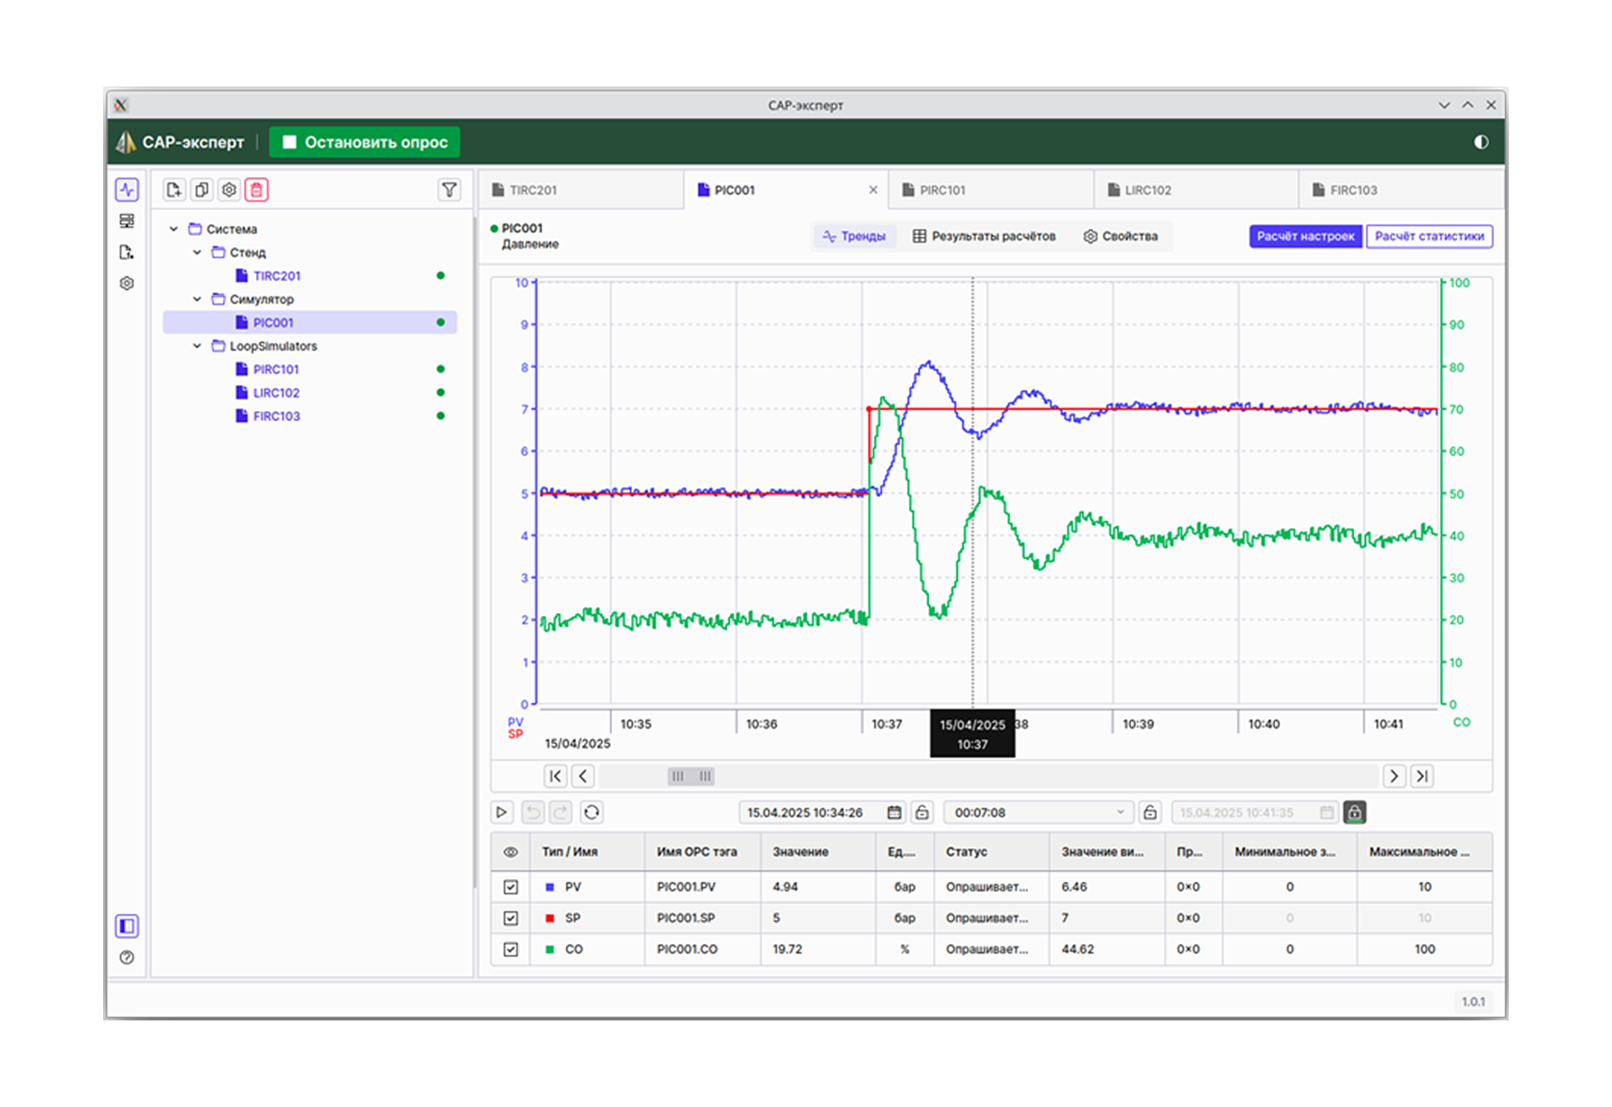Select FIRC103 in the tree
The width and height of the screenshot is (1612, 1107).
[310, 416]
